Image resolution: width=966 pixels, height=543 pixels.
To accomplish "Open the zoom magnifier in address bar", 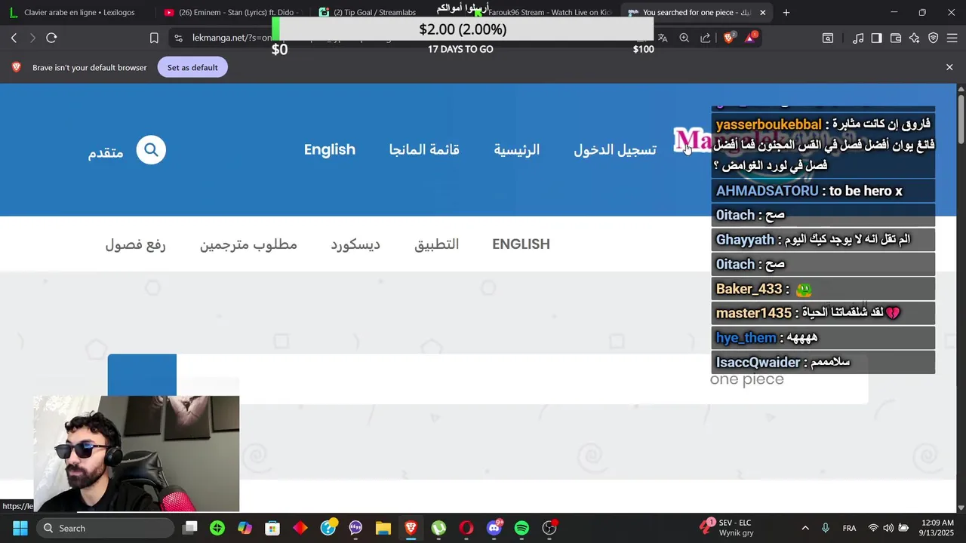I will click(x=685, y=38).
